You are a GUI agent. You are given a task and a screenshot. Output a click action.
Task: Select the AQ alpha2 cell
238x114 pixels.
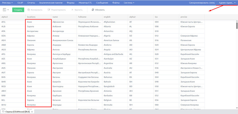pyautogui.click(x=141, y=31)
